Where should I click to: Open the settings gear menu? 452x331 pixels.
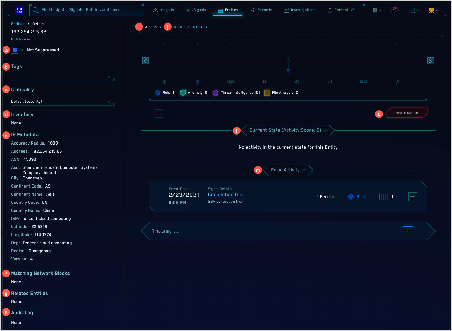[x=375, y=10]
